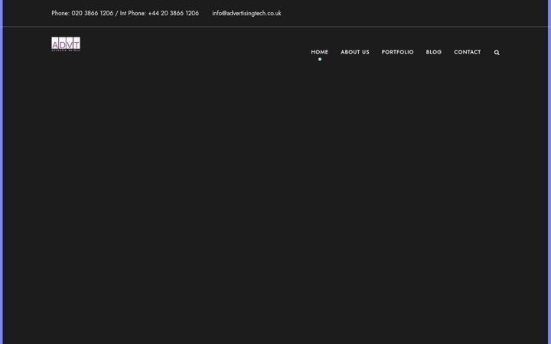Open the Contact page
The width and height of the screenshot is (551, 344).
468,52
